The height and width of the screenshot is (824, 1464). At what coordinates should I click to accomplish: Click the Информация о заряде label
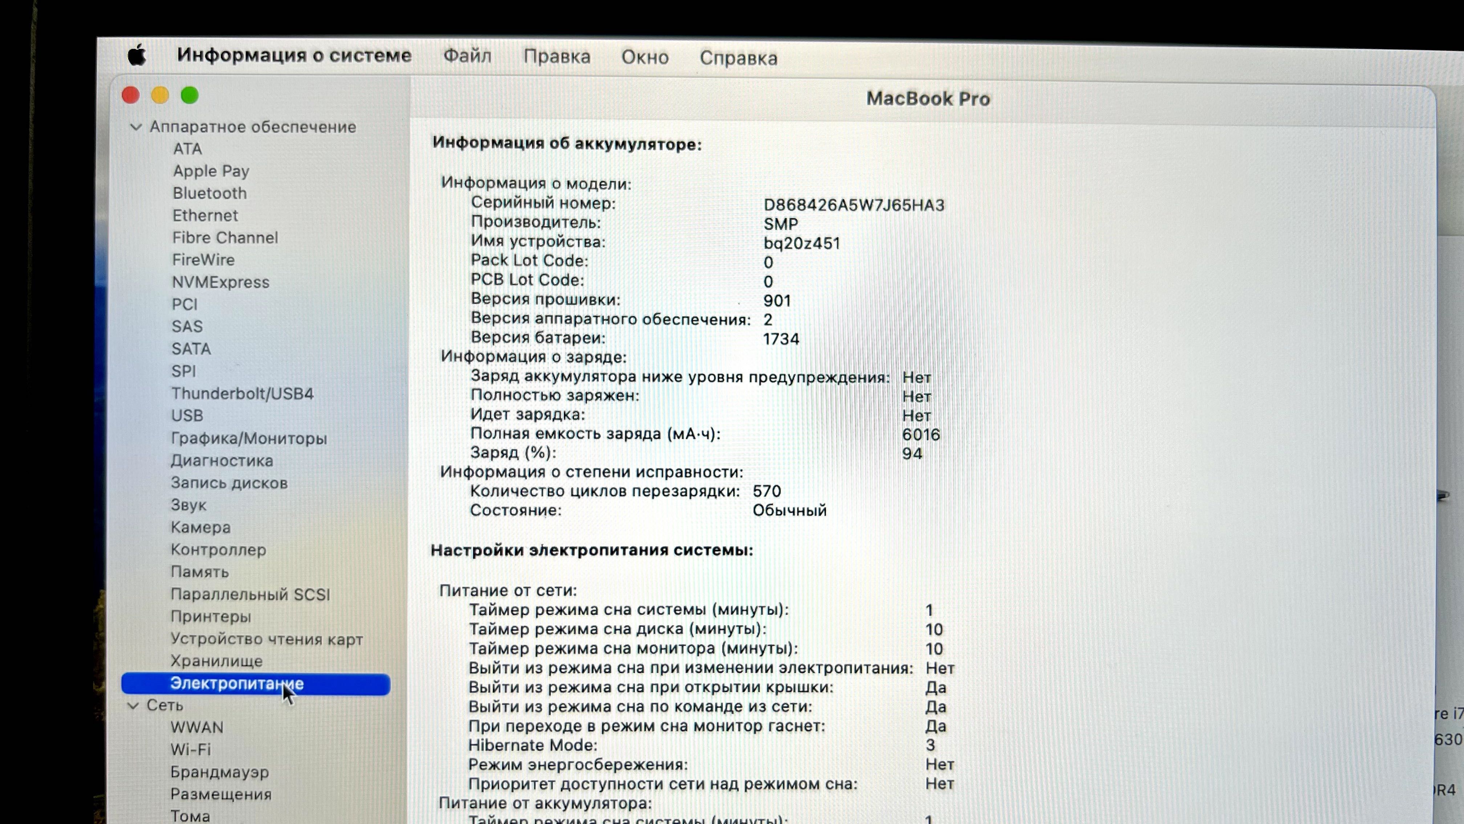[x=533, y=357]
